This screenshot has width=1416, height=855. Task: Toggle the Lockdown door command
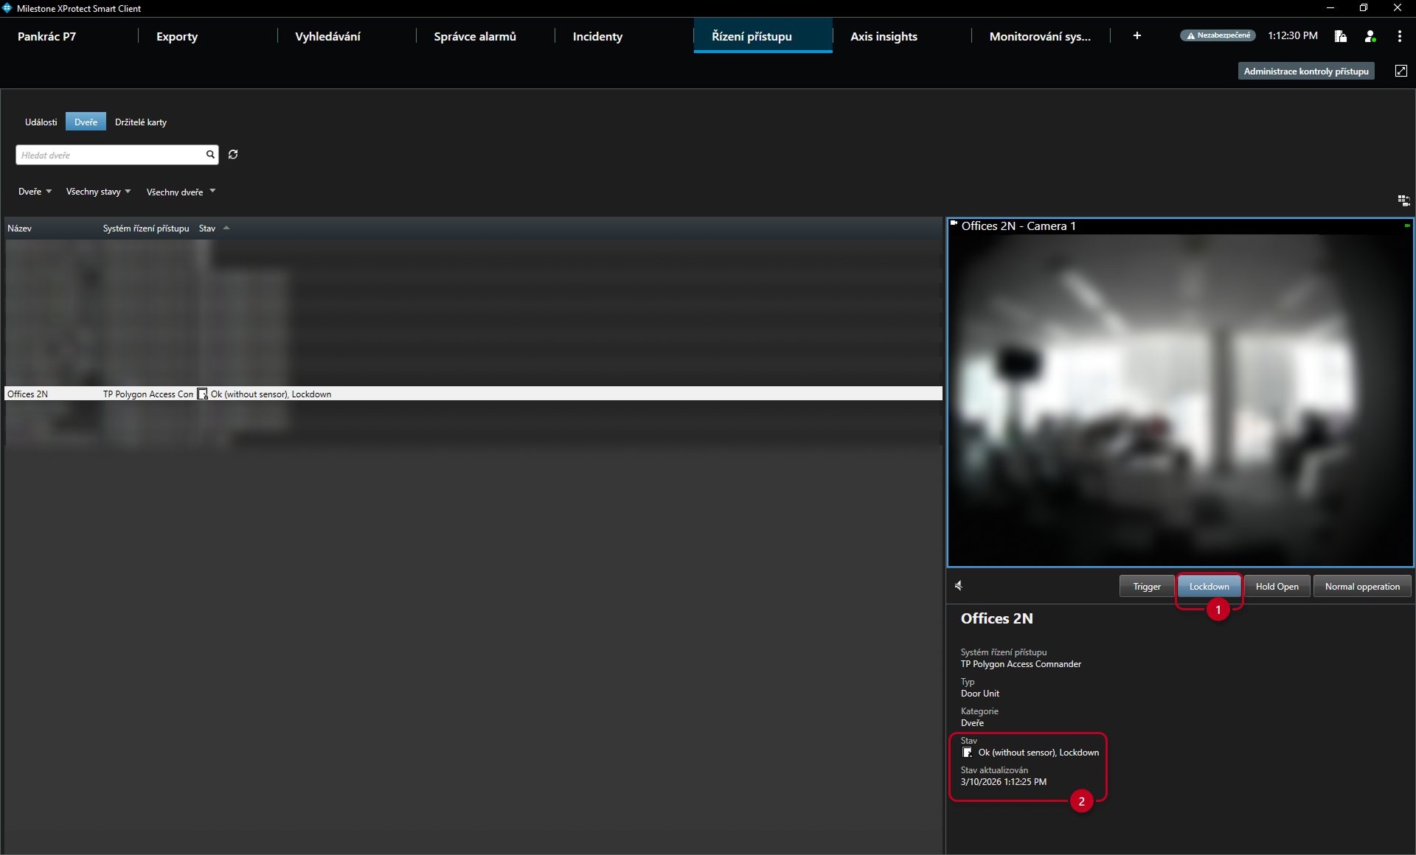(x=1209, y=587)
